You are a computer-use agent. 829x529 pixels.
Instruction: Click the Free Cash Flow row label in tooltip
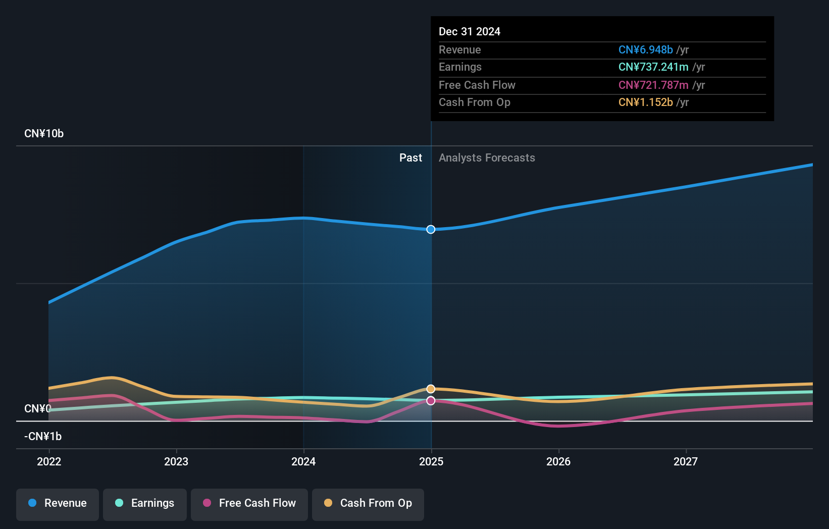tap(477, 85)
